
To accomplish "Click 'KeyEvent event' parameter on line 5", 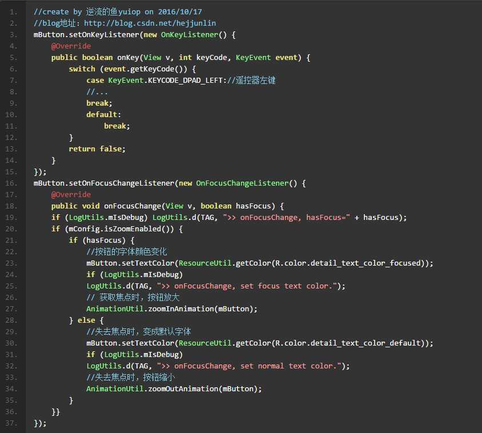I will (x=267, y=58).
